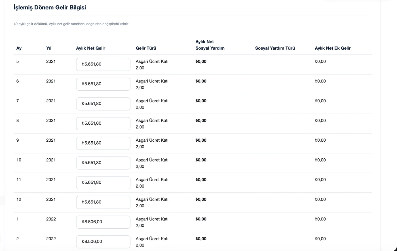Image resolution: width=397 pixels, height=251 pixels.
Task: Click the 'Sosyal Yardım Türü' column header
Action: tap(275, 48)
